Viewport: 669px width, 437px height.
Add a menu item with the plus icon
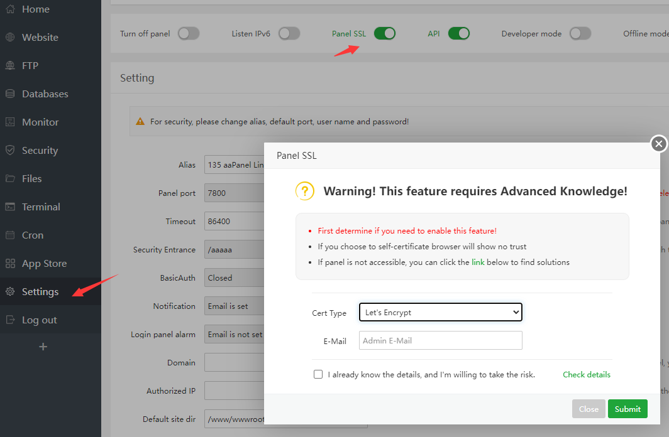pos(43,347)
